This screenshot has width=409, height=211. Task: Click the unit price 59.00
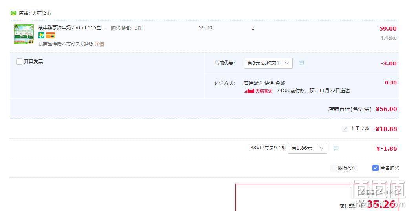click(205, 27)
